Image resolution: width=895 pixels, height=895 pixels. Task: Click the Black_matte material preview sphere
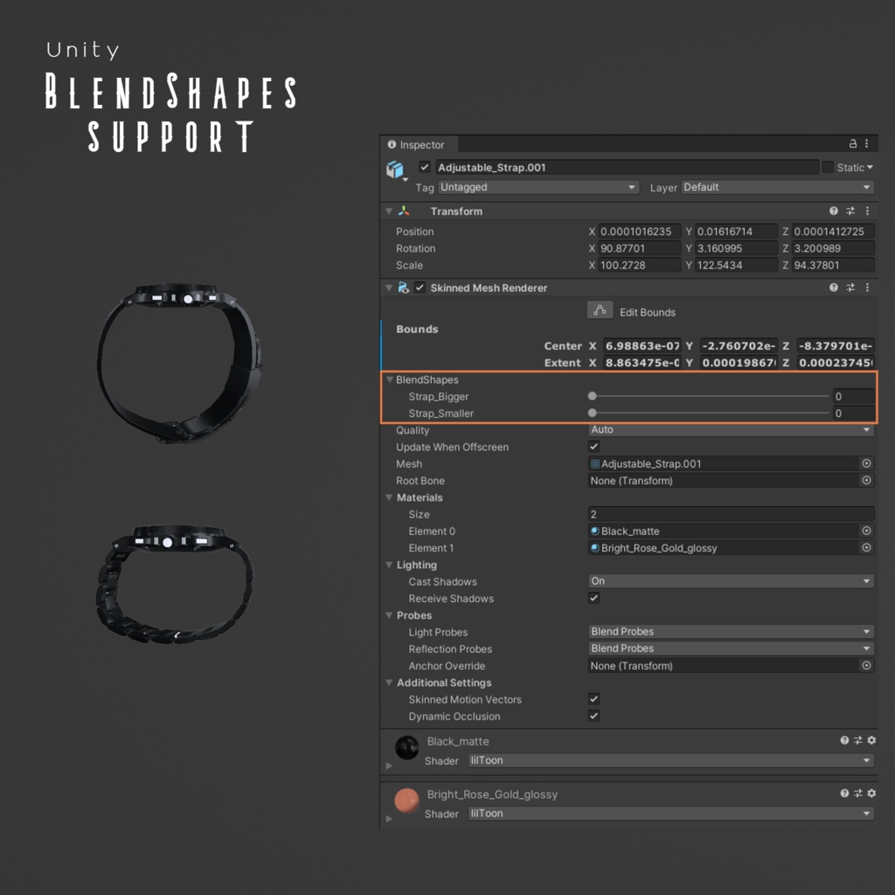(x=407, y=748)
